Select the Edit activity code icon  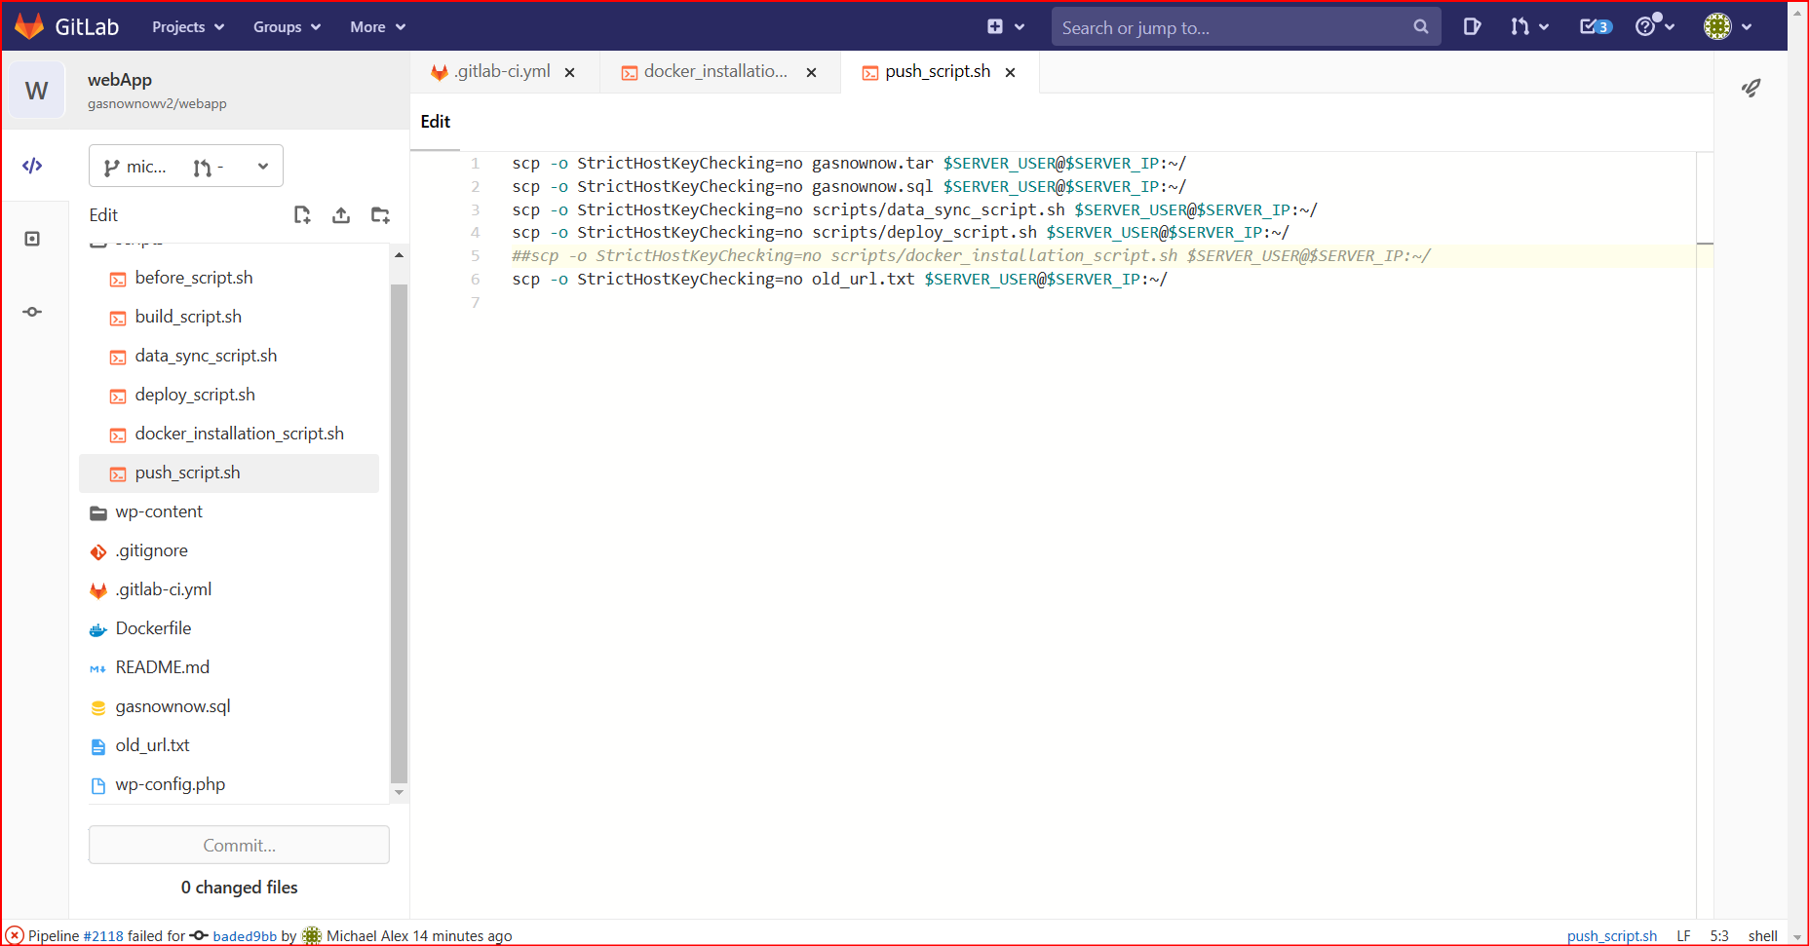point(32,166)
